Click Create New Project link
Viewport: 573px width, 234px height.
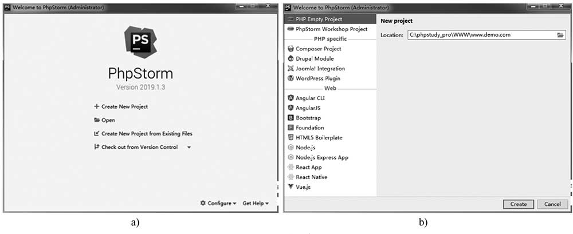124,106
